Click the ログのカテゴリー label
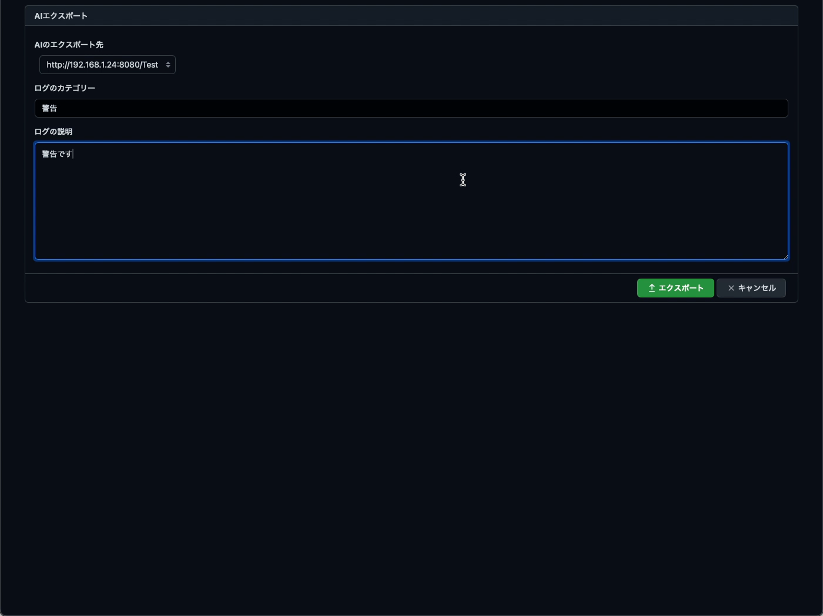 (x=65, y=88)
